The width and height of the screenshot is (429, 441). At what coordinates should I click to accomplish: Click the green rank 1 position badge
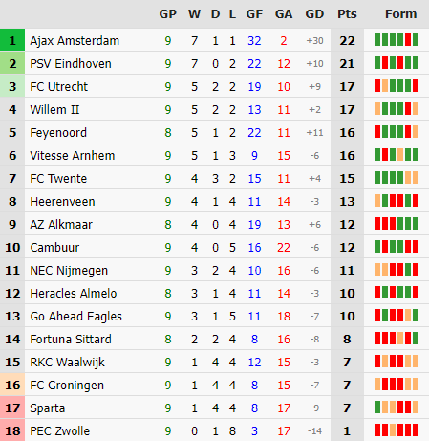12,40
